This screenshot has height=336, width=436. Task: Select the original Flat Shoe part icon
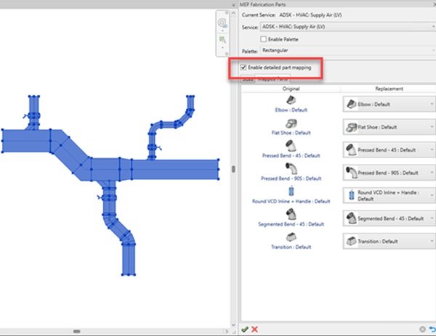290,123
